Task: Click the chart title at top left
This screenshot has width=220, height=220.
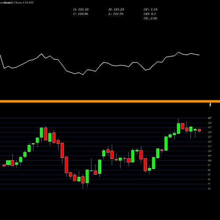Action: [x=17, y=3]
